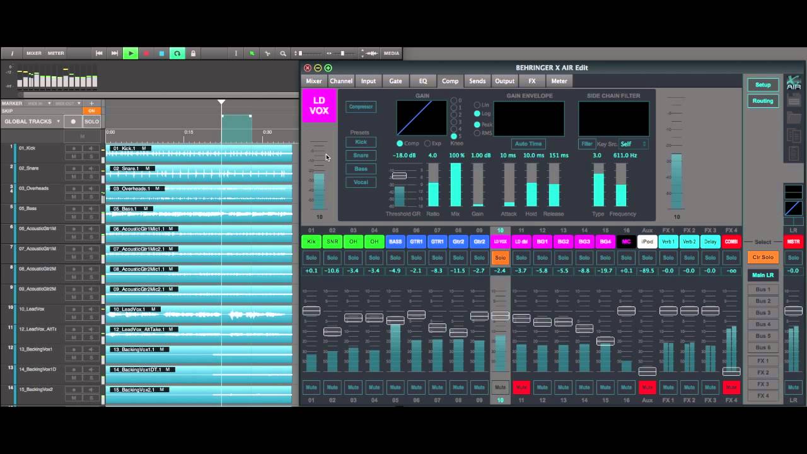Toggle the green Loop button
Screen dimensions: 807x454
coord(177,54)
